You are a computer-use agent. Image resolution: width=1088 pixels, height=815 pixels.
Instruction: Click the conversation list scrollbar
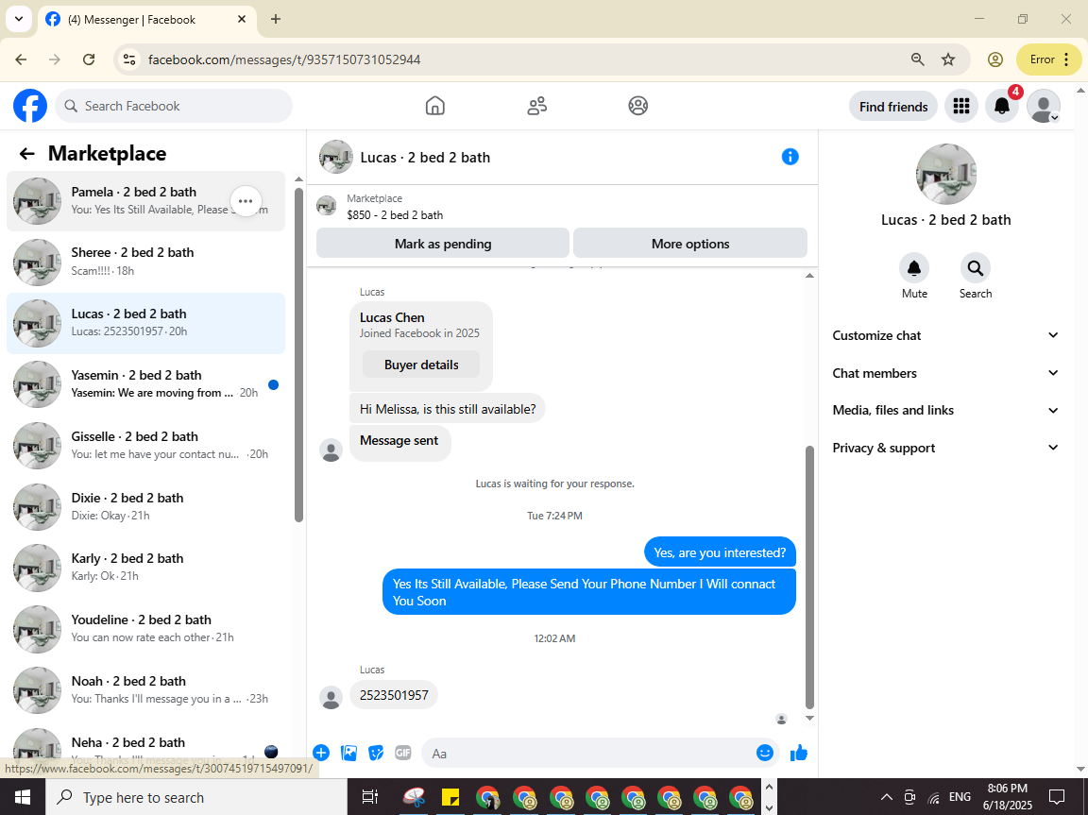click(298, 354)
